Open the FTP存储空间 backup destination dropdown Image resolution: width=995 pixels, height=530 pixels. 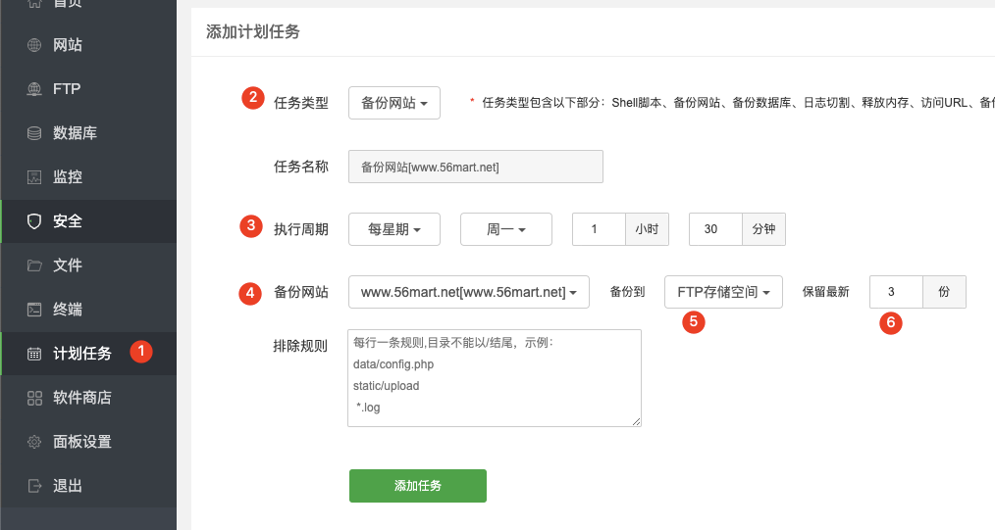pyautogui.click(x=723, y=292)
